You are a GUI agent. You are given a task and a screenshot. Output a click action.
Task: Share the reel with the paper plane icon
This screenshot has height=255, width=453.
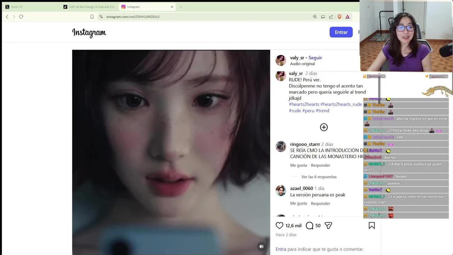click(x=328, y=226)
